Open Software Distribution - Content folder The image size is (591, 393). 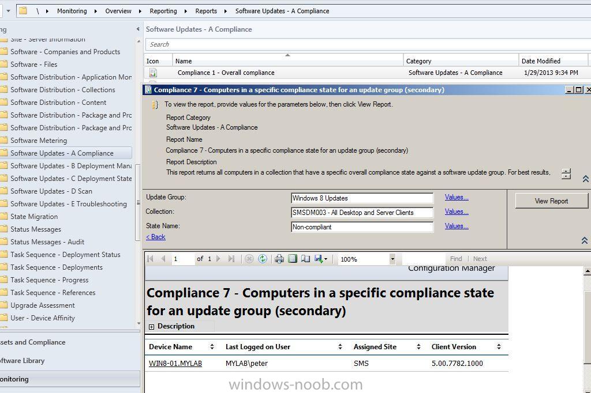pos(58,103)
